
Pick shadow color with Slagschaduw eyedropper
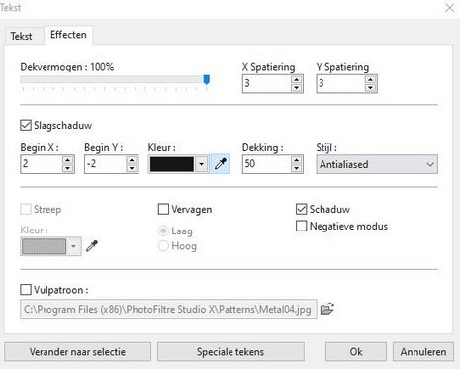pos(220,164)
